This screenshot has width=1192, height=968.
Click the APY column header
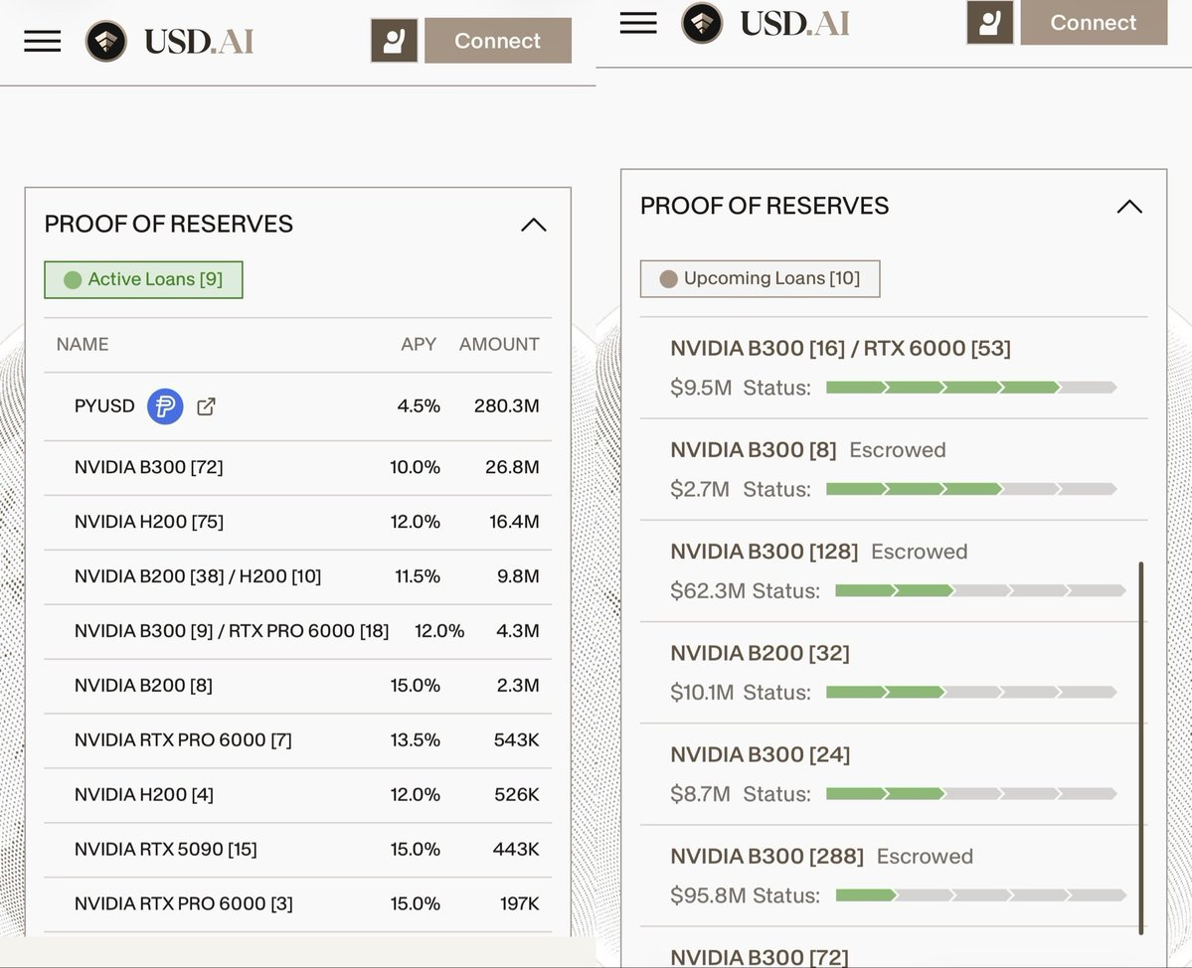[418, 345]
